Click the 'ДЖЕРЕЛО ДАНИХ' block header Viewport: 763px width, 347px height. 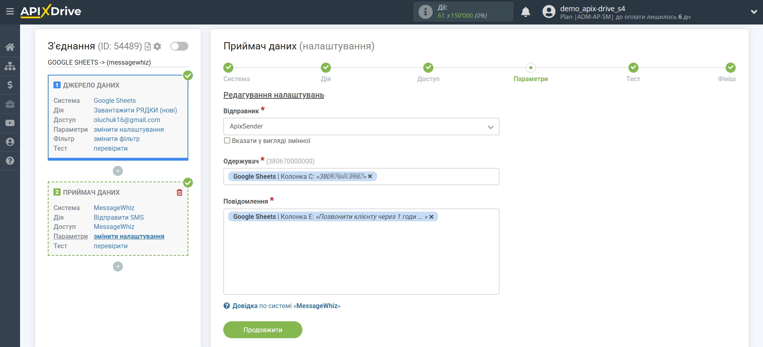(x=91, y=85)
